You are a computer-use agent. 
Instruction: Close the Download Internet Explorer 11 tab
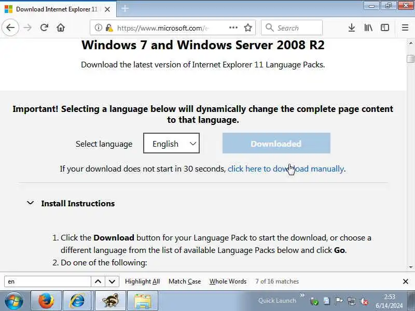click(x=107, y=9)
